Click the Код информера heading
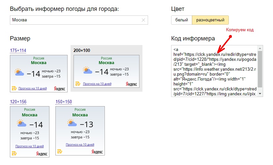The width and height of the screenshot is (273, 165). tap(193, 38)
